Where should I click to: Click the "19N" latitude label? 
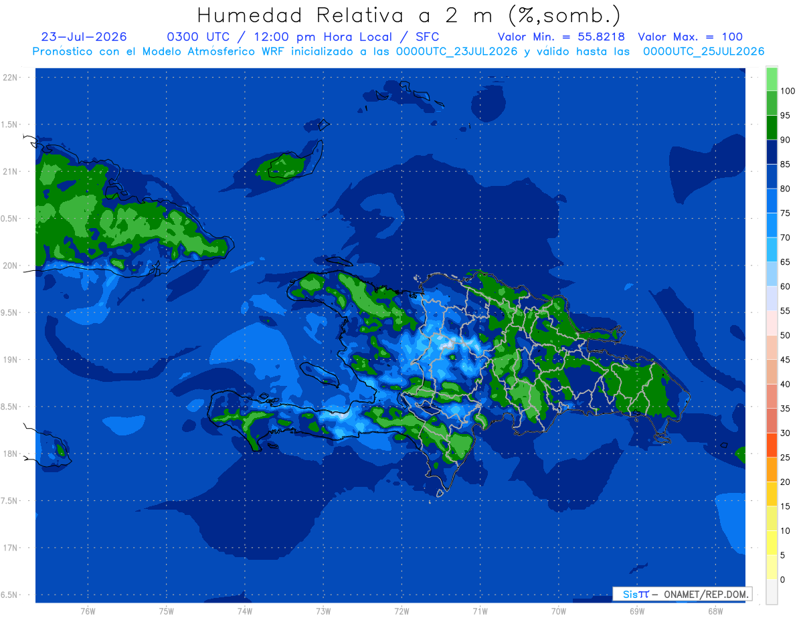(10, 359)
